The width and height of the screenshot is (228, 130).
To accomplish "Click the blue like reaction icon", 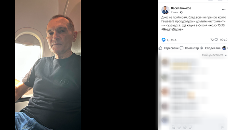I will pyautogui.click(x=164, y=40).
